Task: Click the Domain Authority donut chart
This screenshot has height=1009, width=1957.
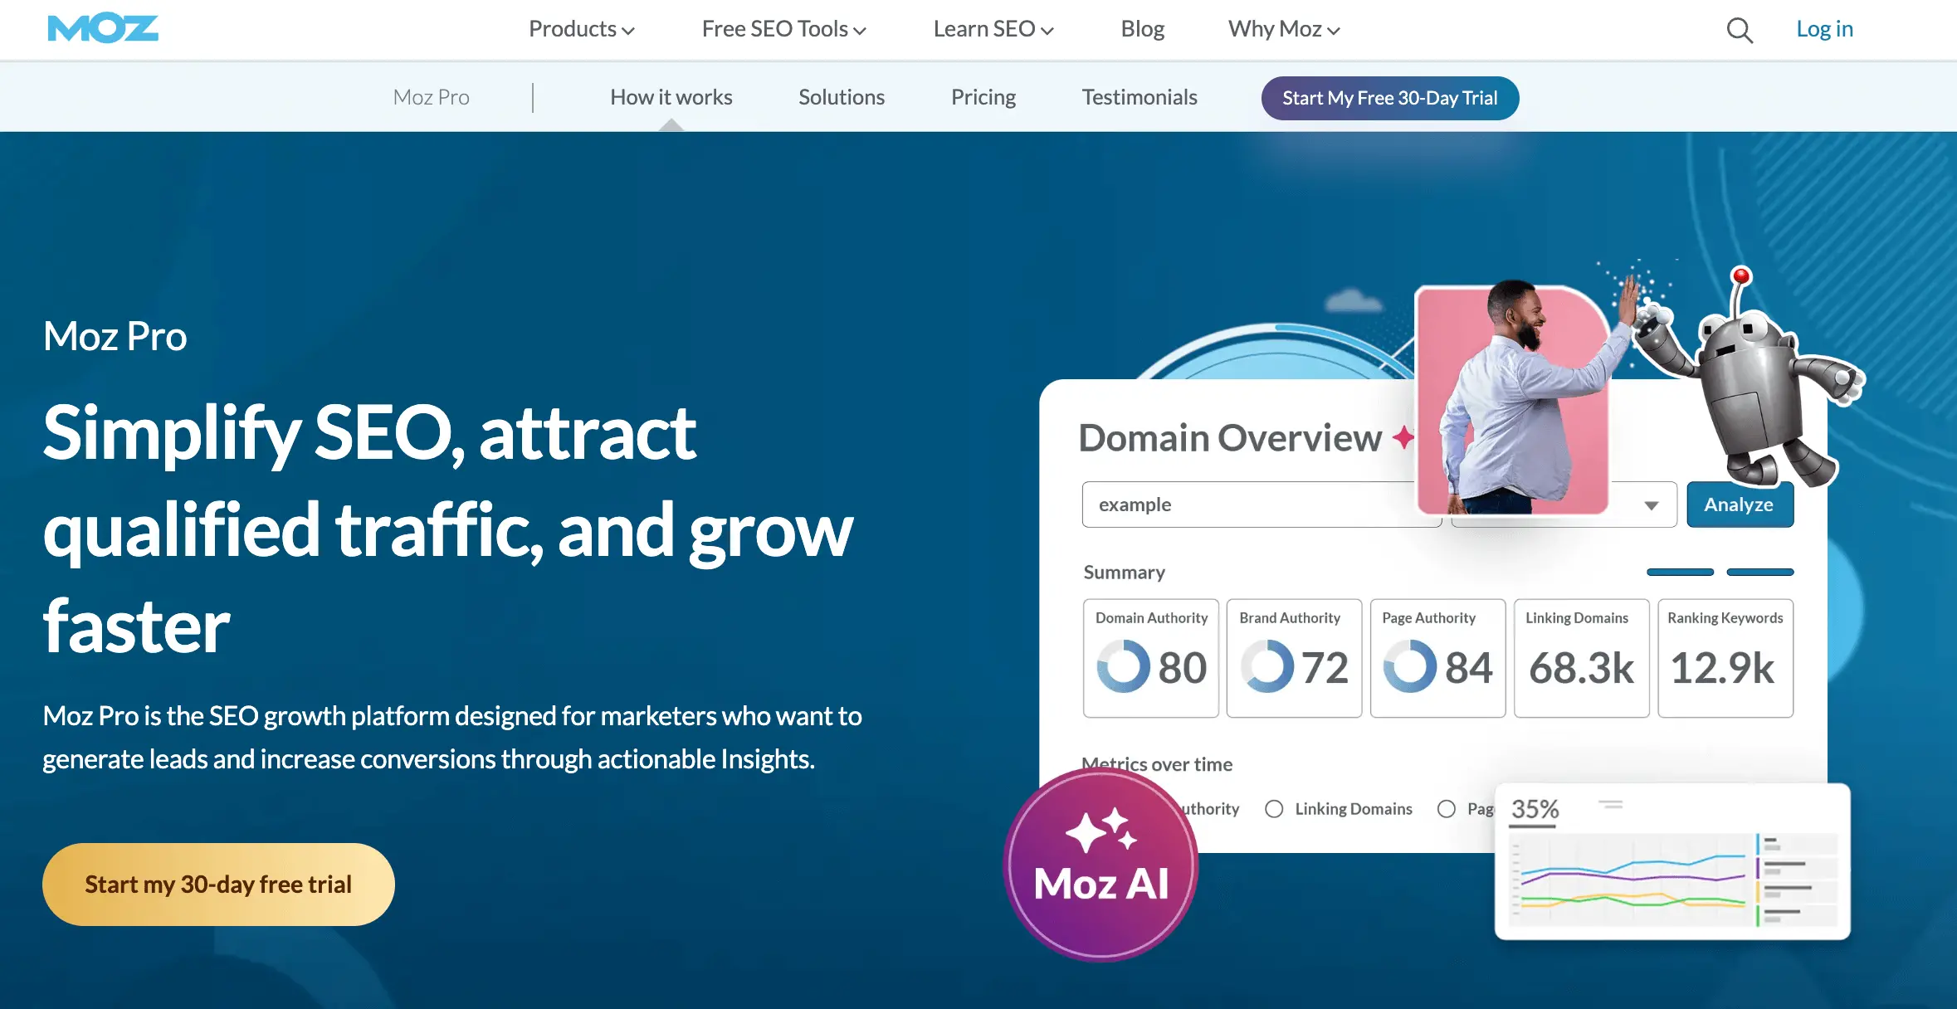Action: 1123,666
